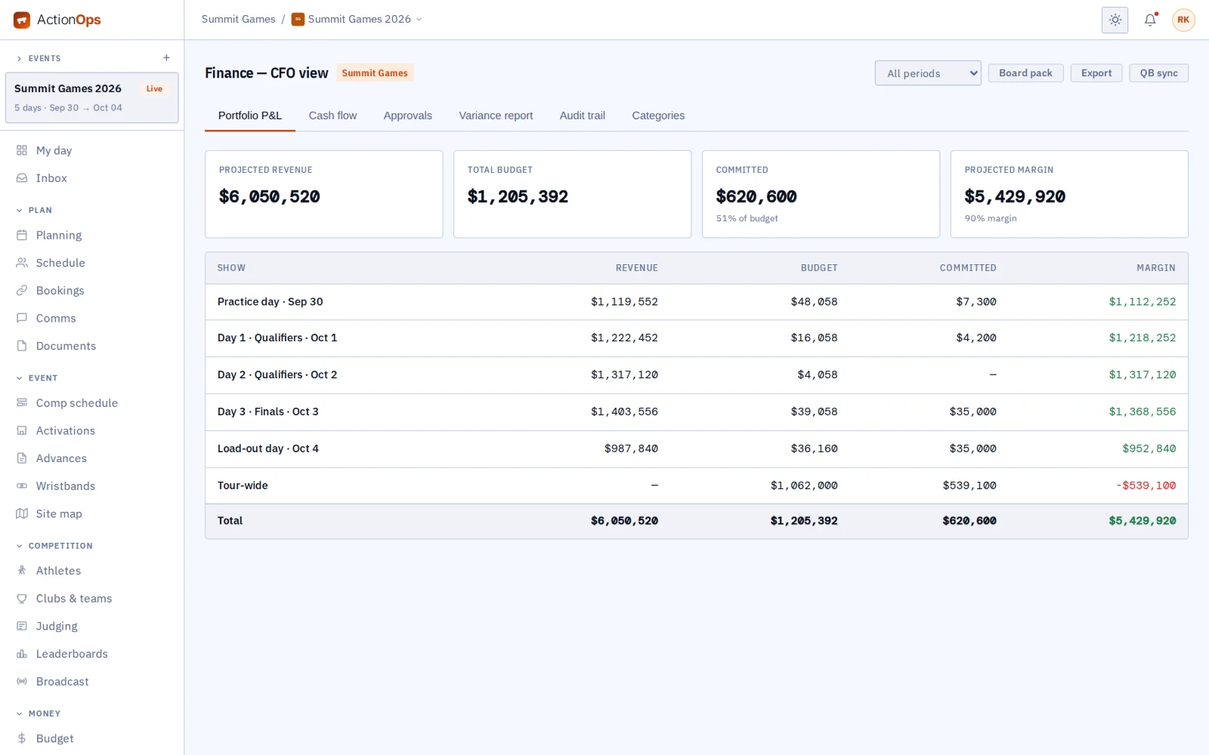Open the Categories tab
The height and width of the screenshot is (755, 1209).
coord(658,116)
